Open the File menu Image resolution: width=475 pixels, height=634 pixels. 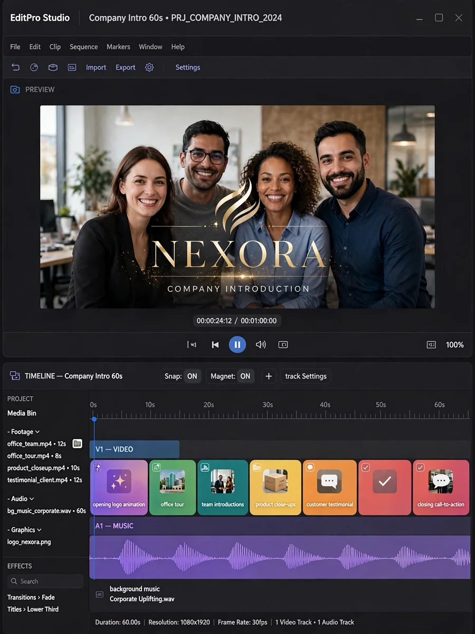(15, 47)
